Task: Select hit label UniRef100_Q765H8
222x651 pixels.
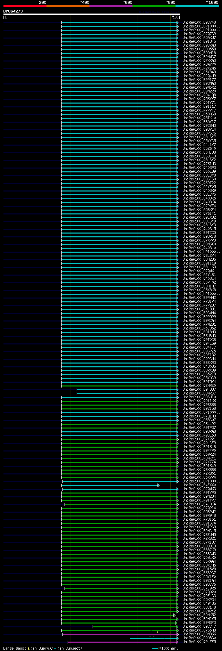Action: click(x=199, y=630)
